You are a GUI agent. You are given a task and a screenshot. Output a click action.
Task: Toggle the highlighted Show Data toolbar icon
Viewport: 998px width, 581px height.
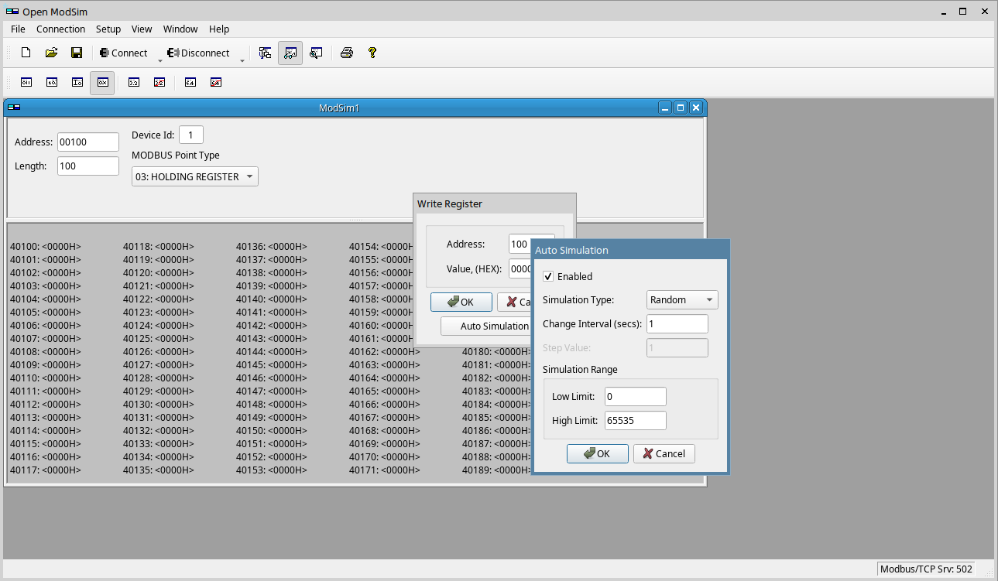(290, 53)
